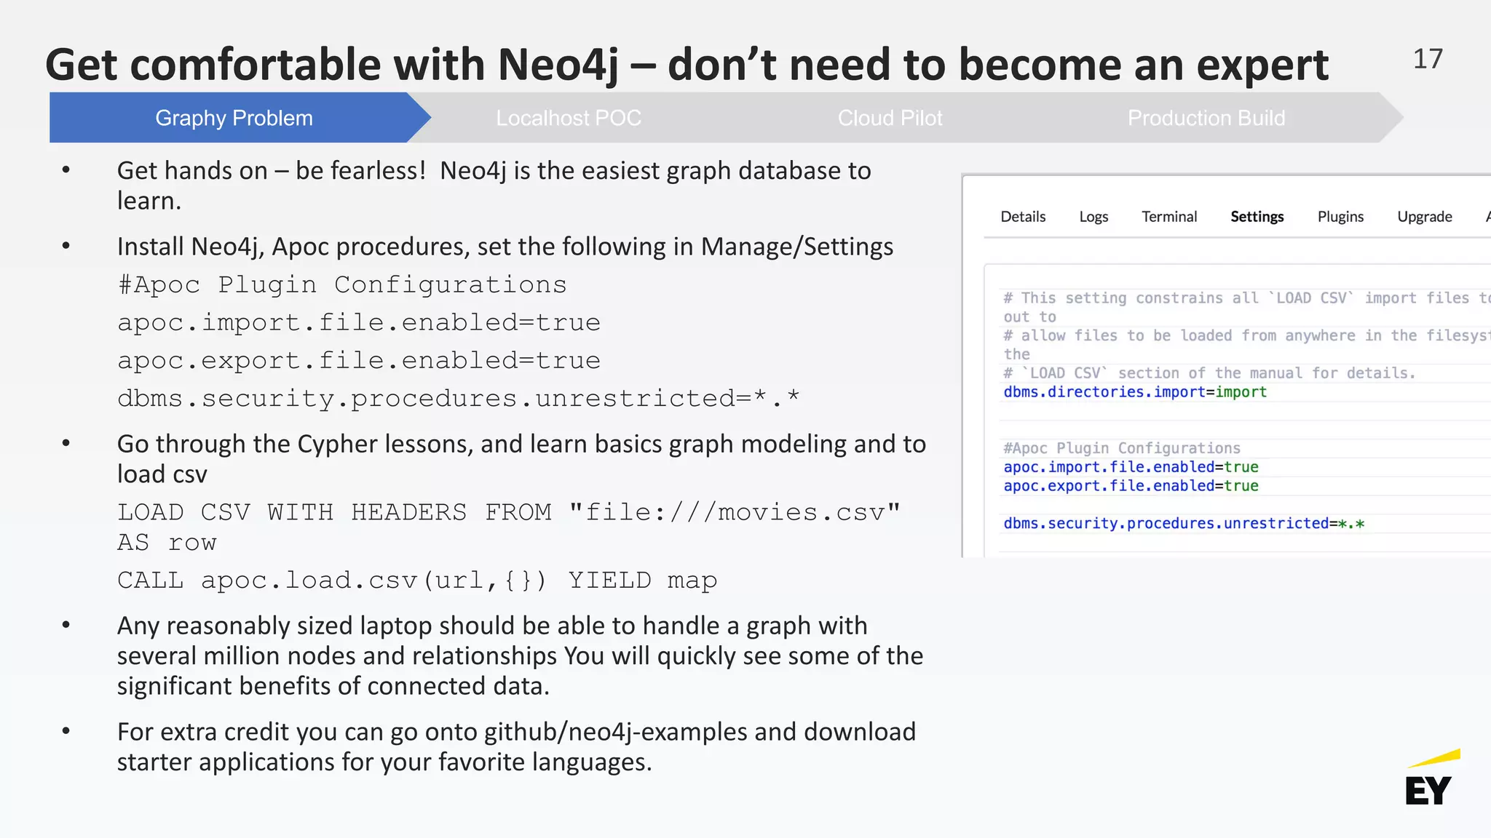Switch to the Logs tab
The height and width of the screenshot is (838, 1491).
1093,217
